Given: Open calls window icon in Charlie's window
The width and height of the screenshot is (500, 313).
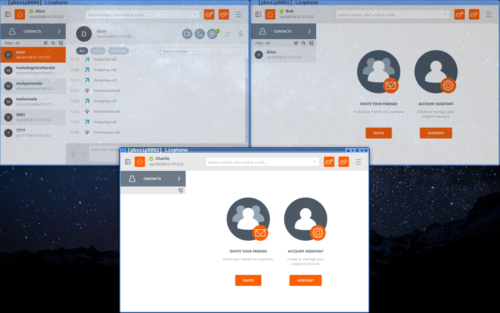Looking at the screenshot, I should pyautogui.click(x=344, y=162).
